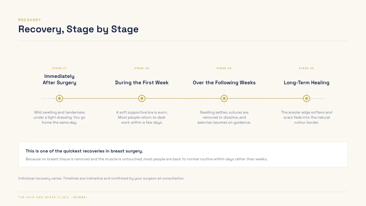
Task: Select the 'Immediately After Surgery' heading
Action: (x=59, y=79)
